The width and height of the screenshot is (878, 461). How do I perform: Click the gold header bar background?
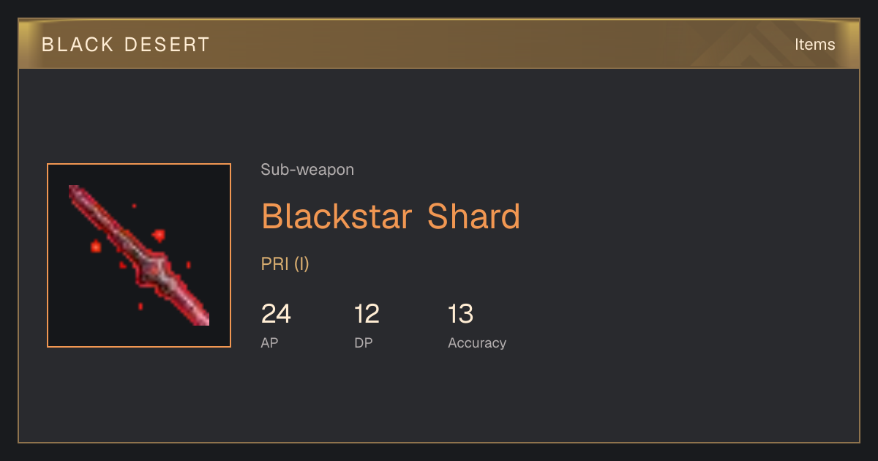tap(439, 44)
